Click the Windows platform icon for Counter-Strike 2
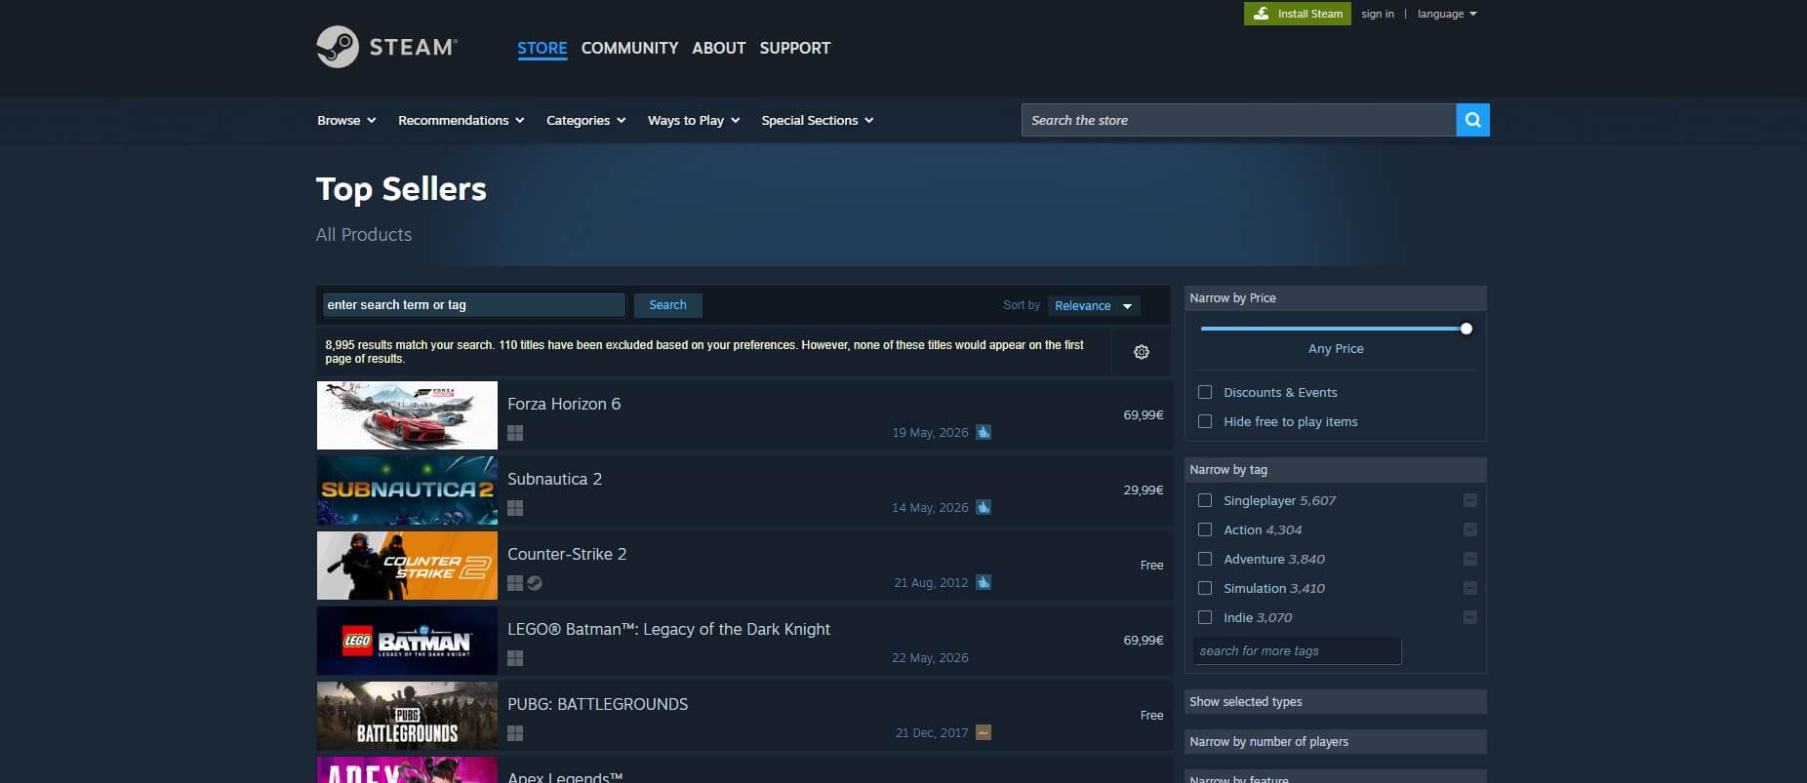This screenshot has width=1807, height=783. pos(515,583)
